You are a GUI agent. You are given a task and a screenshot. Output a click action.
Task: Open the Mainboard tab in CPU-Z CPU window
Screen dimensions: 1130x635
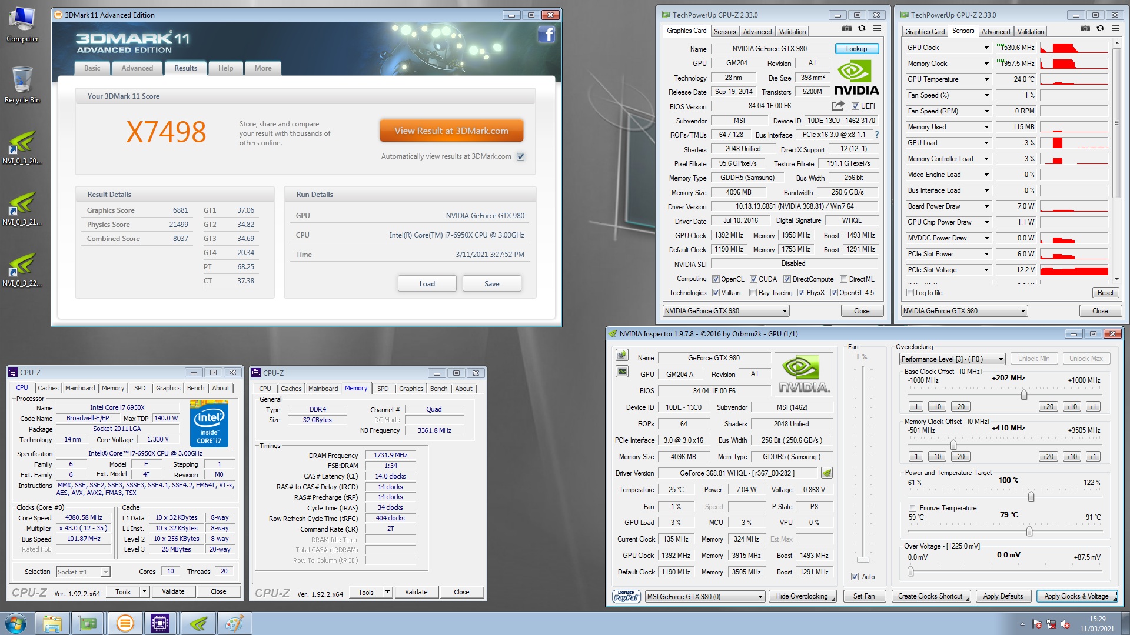80,388
